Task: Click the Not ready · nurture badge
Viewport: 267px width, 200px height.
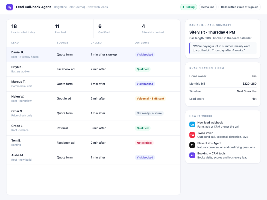Action: [149, 113]
